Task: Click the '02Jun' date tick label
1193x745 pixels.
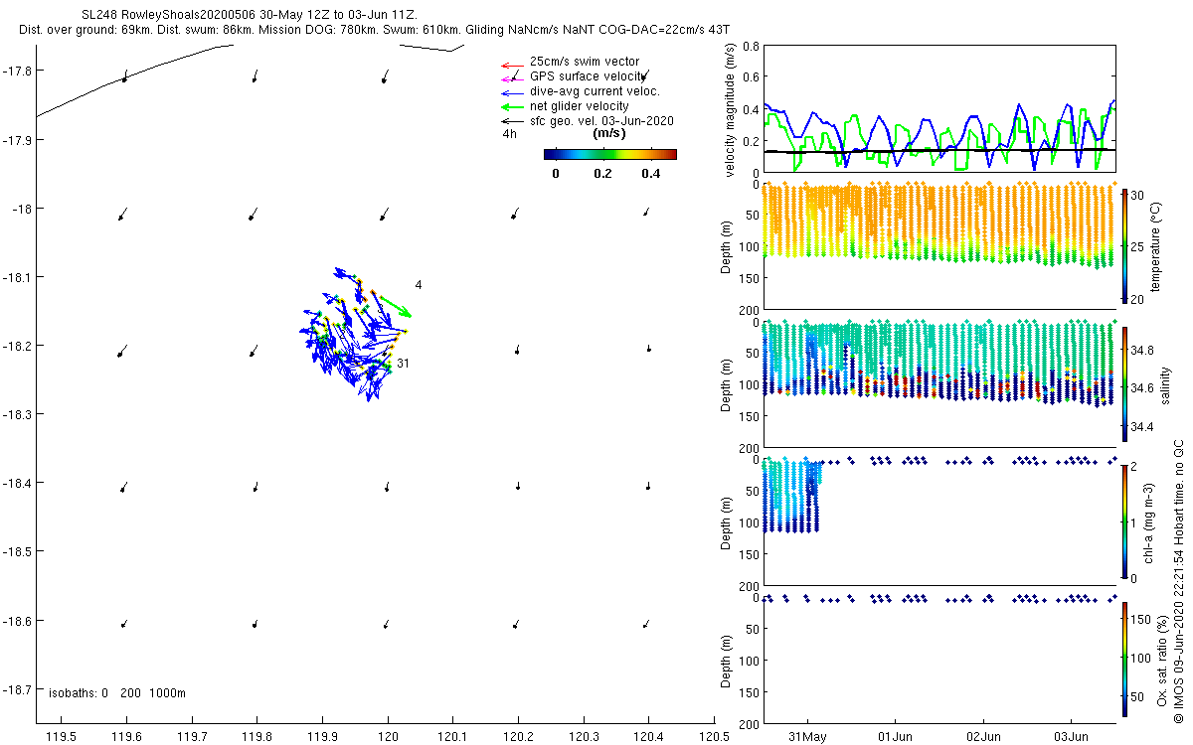Action: pos(983,737)
